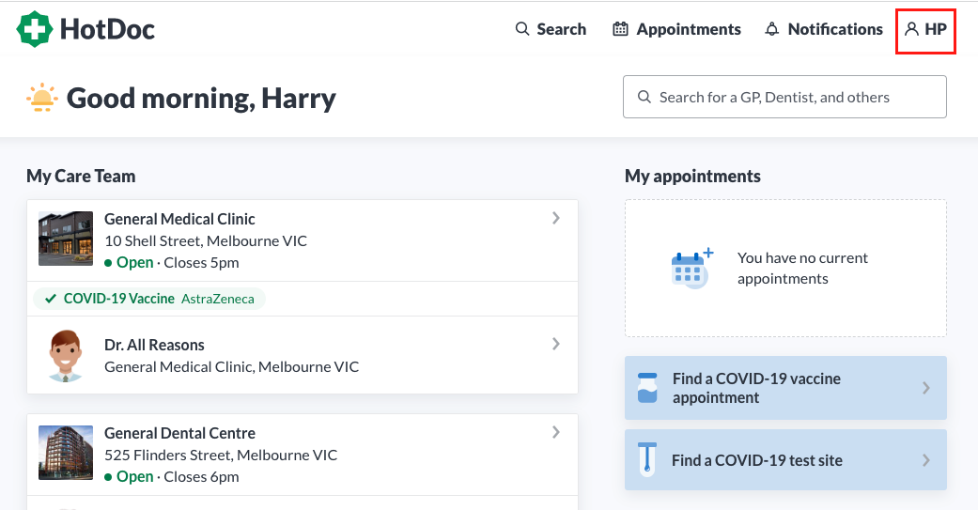Viewport: 978px width, 510px height.
Task: Click Find a COVID-19 test site
Action: (786, 460)
